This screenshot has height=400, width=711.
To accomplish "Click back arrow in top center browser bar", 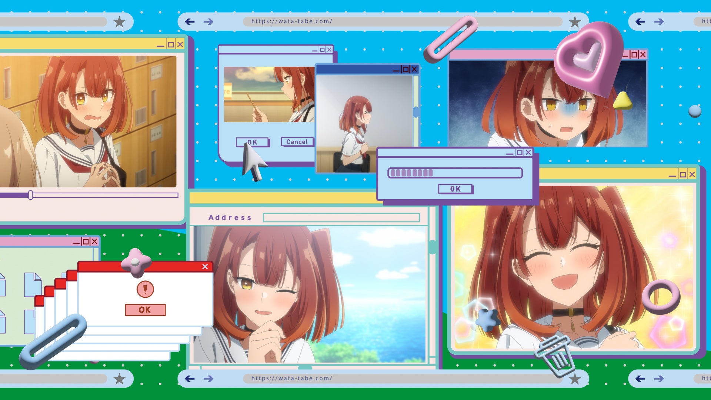I will coord(190,21).
